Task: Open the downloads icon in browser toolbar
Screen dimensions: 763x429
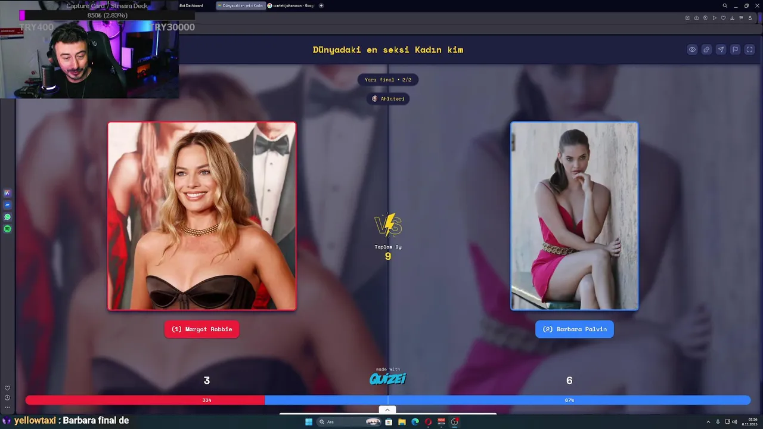Action: (733, 18)
